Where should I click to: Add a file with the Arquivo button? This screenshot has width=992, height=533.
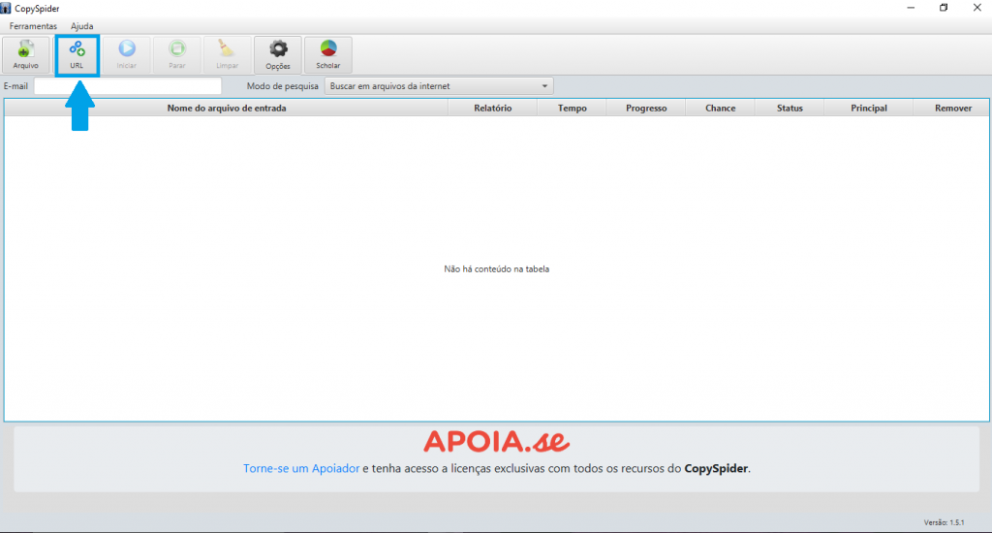coord(26,55)
